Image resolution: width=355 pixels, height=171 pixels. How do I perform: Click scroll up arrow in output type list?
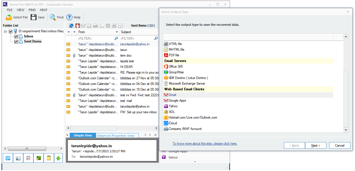click(346, 37)
